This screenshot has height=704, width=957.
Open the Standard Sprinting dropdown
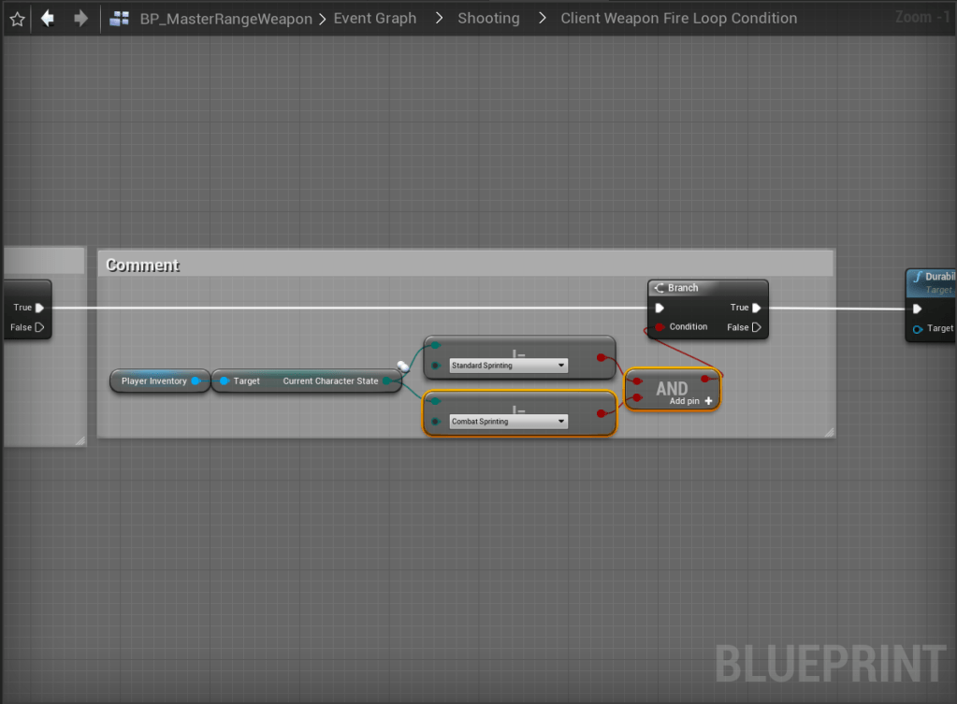click(508, 366)
